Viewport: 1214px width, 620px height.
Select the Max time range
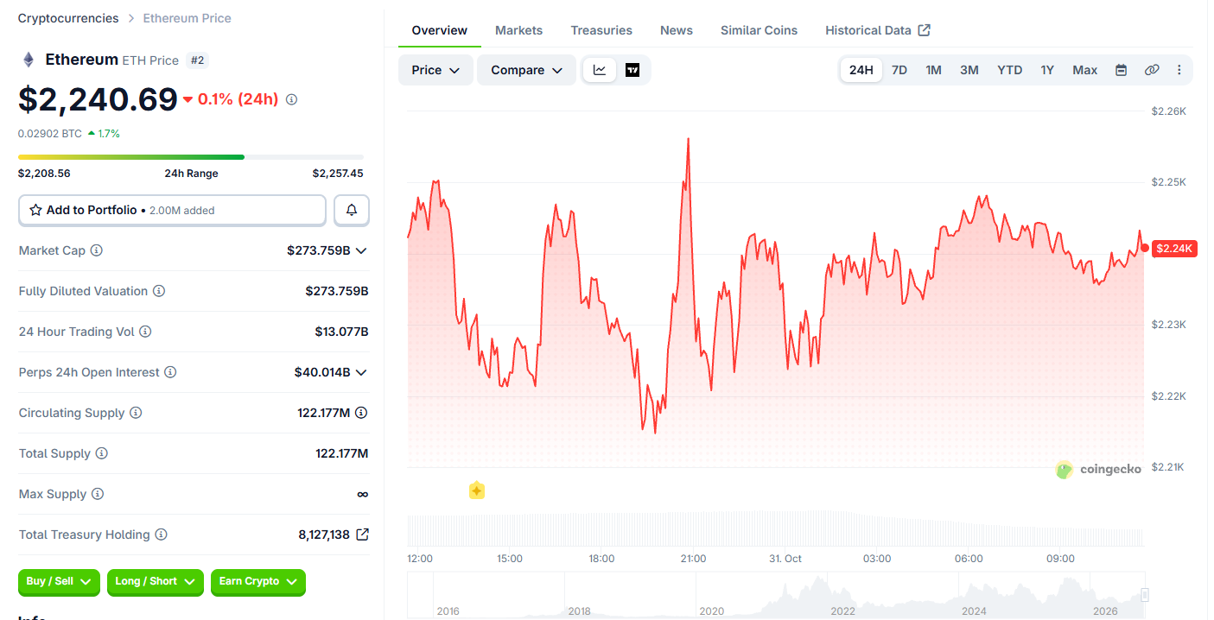tap(1085, 70)
